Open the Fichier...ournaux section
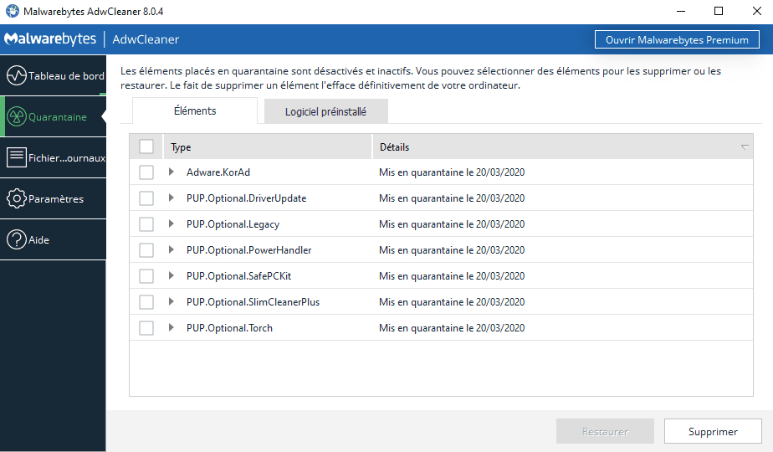 [54, 157]
